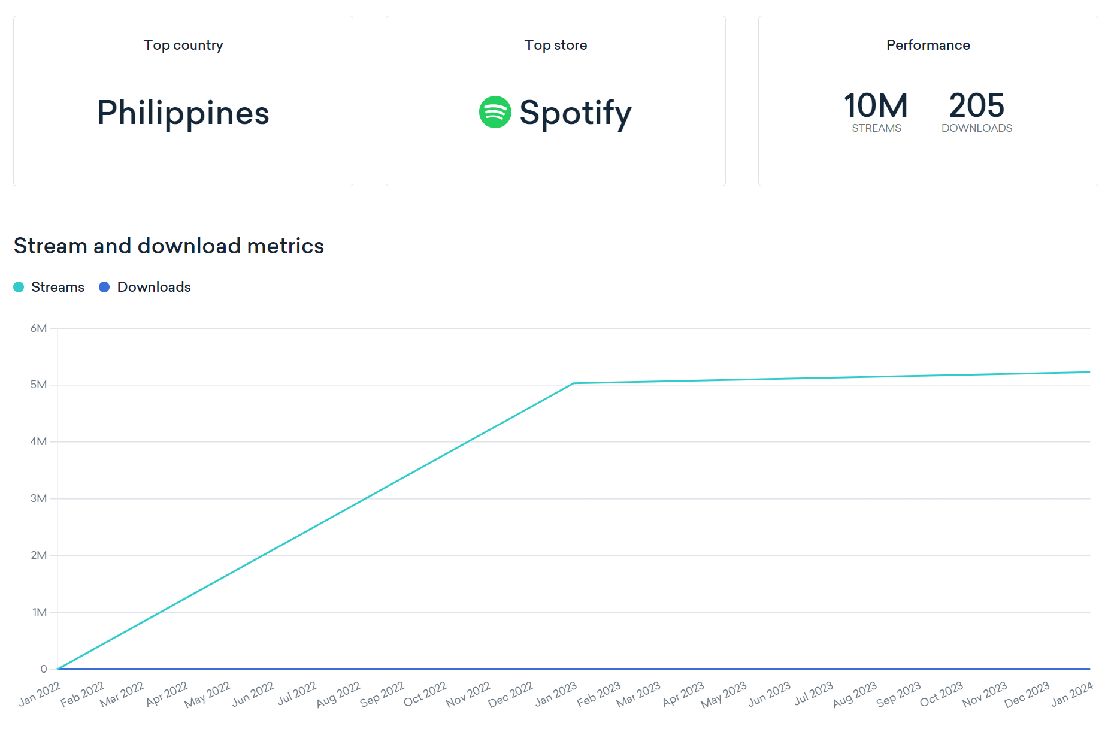Click the Sep 2023 axis label
Image resolution: width=1111 pixels, height=729 pixels.
tap(898, 694)
